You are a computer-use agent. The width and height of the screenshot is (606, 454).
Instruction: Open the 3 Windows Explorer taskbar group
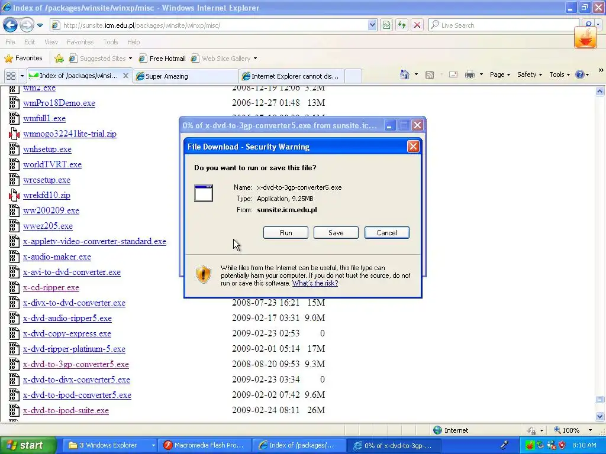pyautogui.click(x=109, y=445)
